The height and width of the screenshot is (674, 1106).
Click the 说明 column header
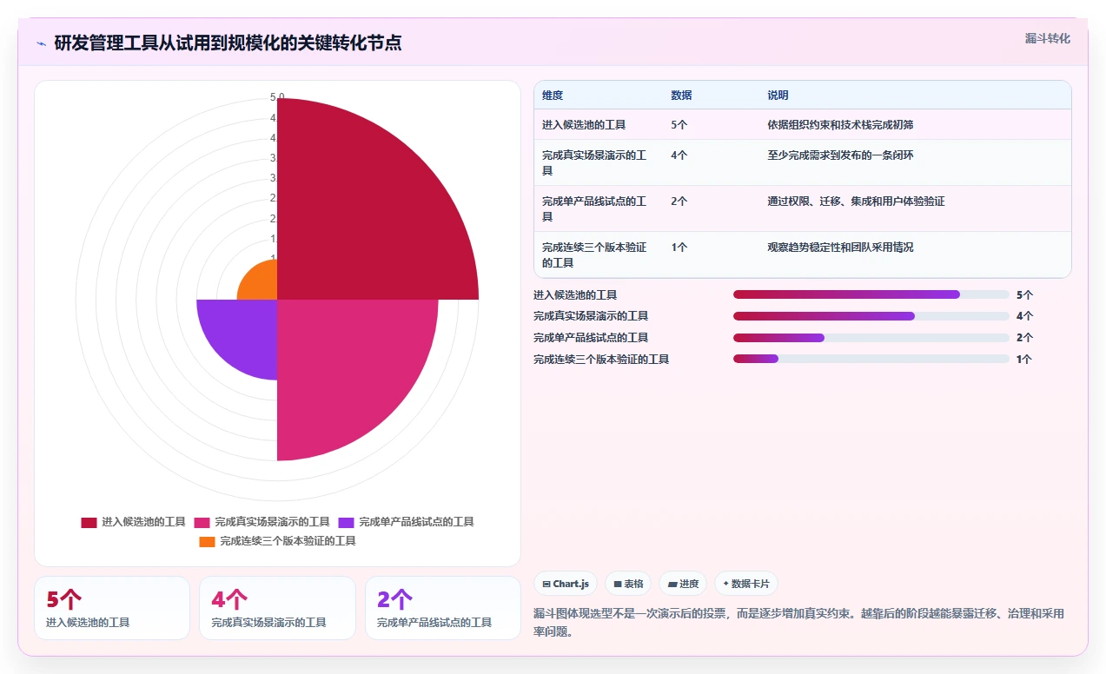coord(778,96)
